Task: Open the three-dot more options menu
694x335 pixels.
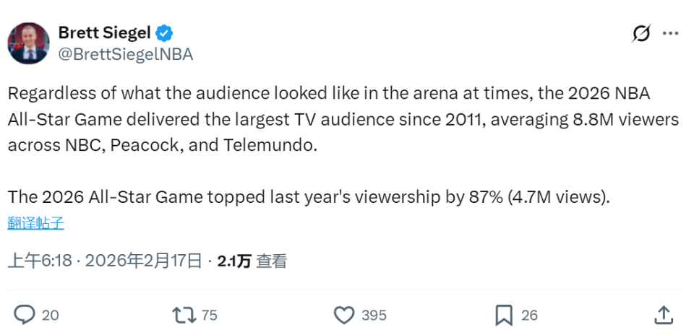Action: pyautogui.click(x=671, y=33)
